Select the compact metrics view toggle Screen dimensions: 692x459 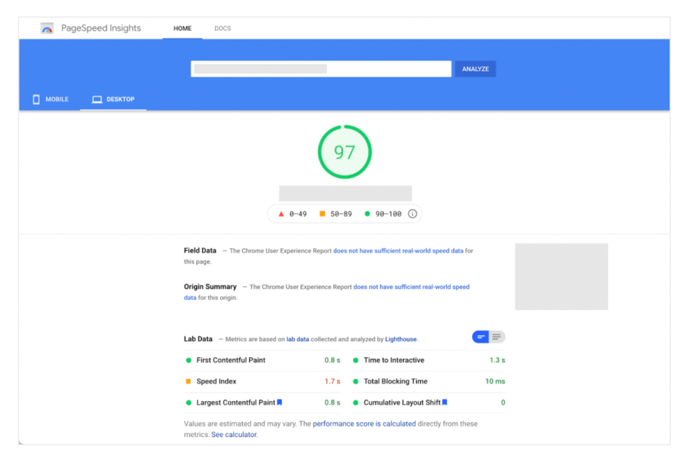[480, 337]
